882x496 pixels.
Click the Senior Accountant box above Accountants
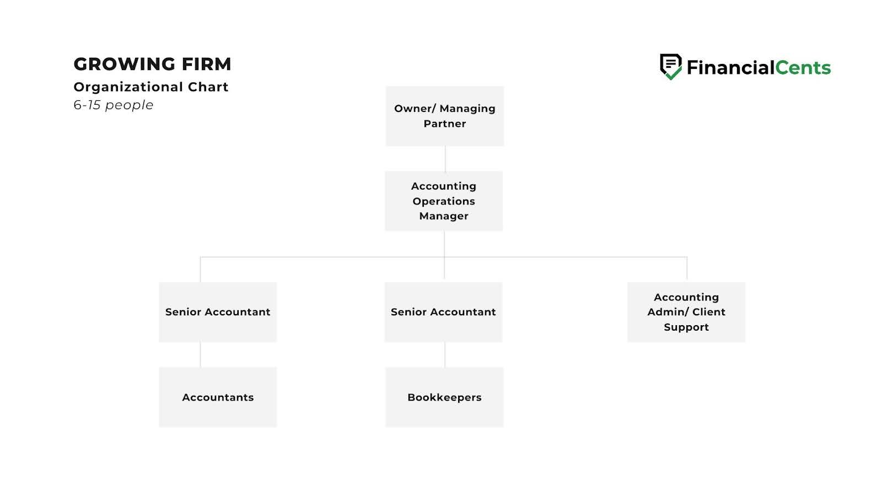(x=218, y=312)
